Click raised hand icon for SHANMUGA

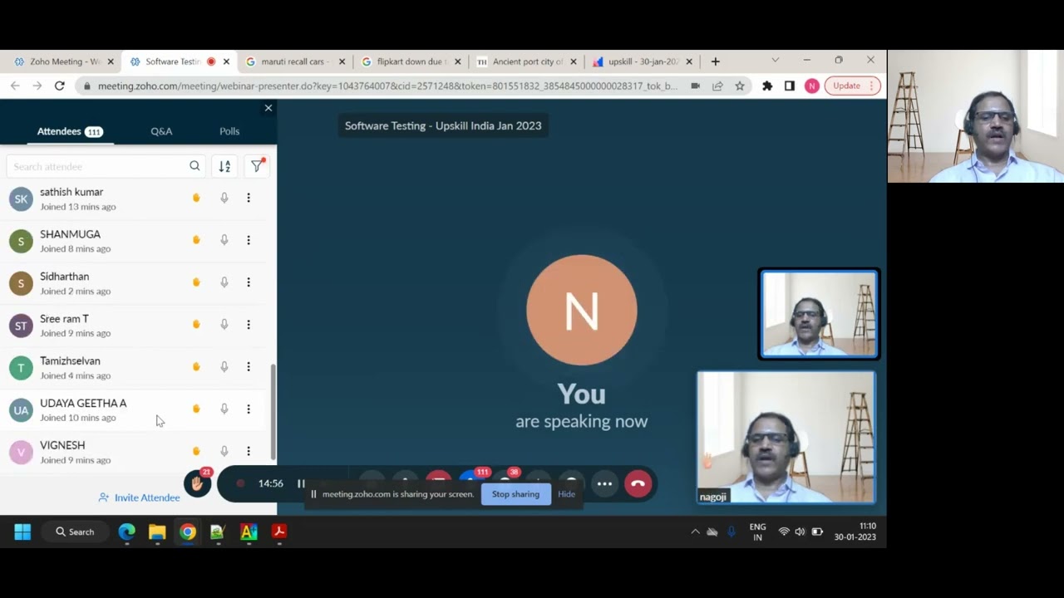[196, 240]
